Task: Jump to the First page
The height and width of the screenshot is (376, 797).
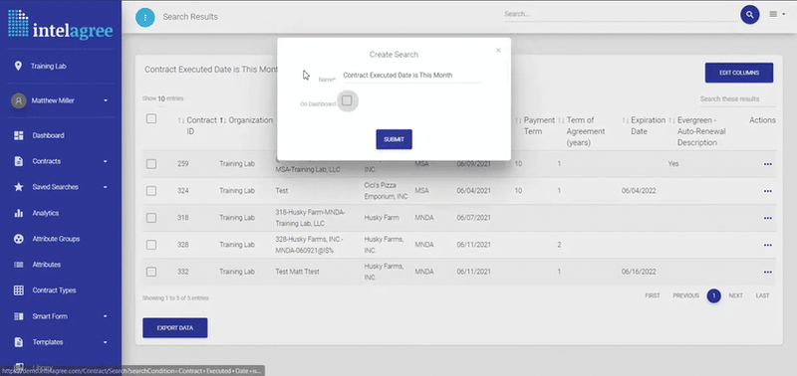Action: [x=653, y=295]
